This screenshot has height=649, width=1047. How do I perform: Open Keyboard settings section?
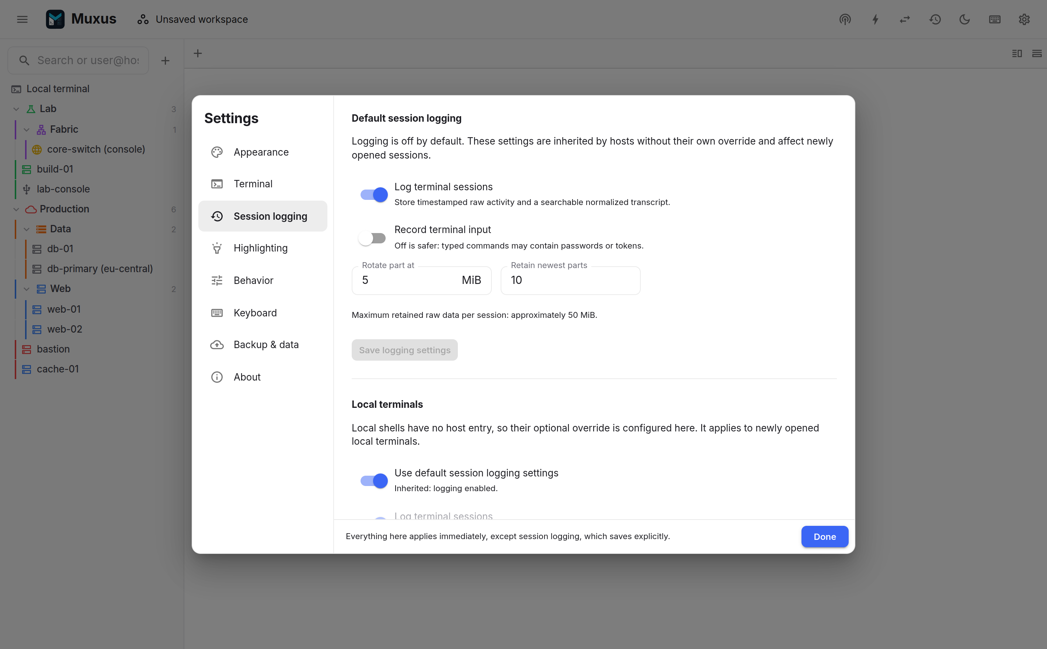point(262,313)
